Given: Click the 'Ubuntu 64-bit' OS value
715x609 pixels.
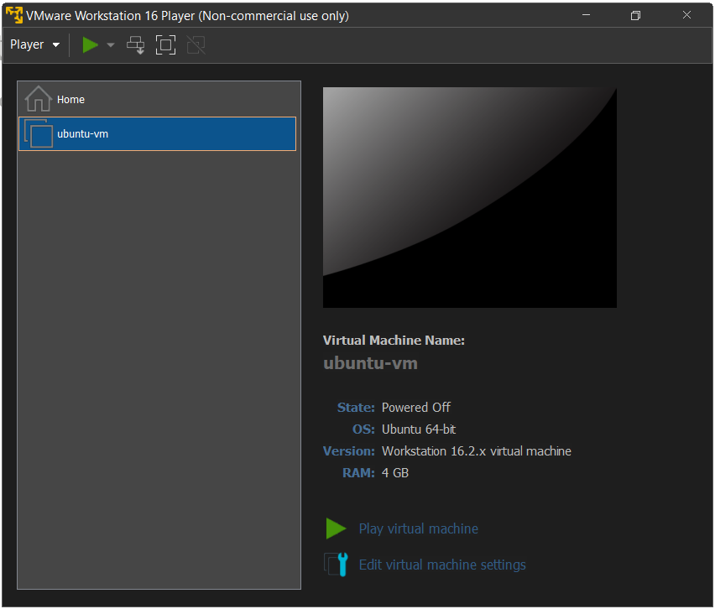Looking at the screenshot, I should click(x=419, y=429).
